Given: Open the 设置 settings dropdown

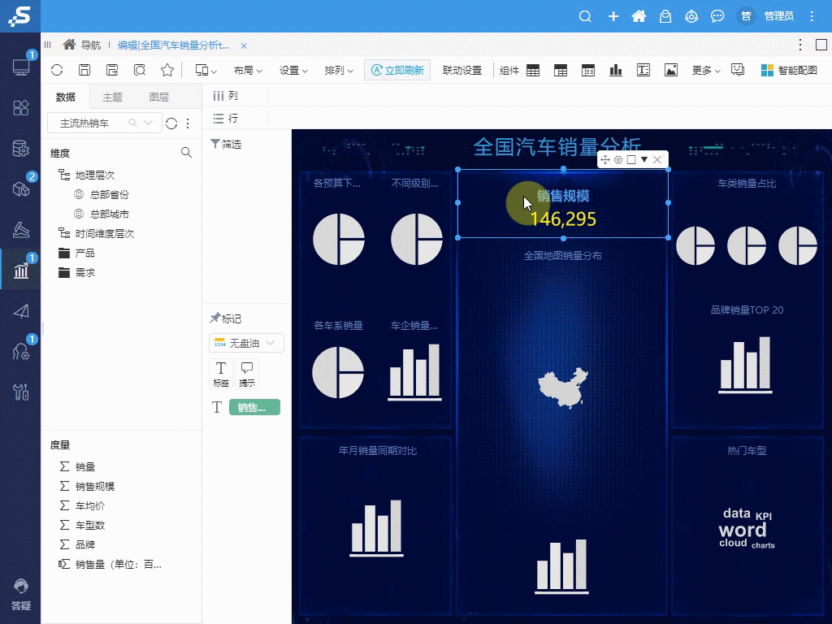Looking at the screenshot, I should tap(293, 70).
